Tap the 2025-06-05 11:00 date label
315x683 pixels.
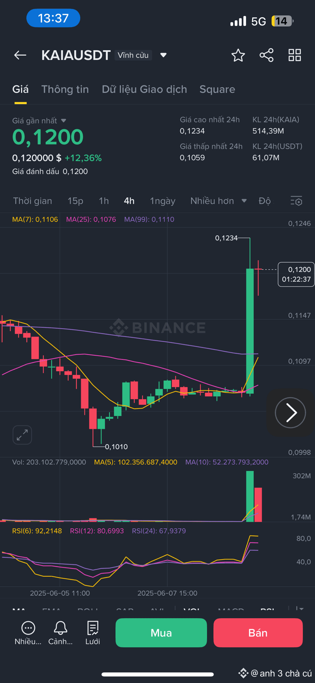point(60,593)
